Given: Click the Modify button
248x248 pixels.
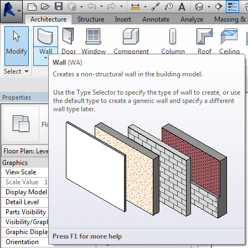Looking at the screenshot, I should point(17,46).
